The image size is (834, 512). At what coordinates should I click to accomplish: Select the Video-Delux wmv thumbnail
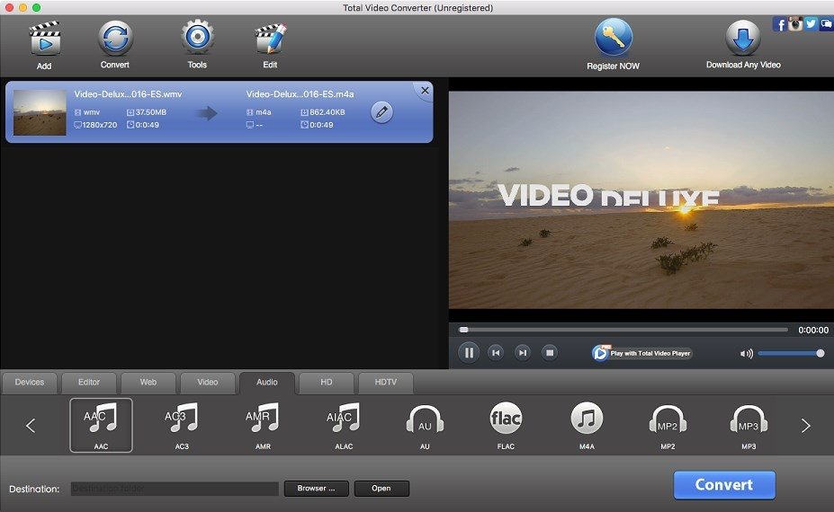pos(40,112)
